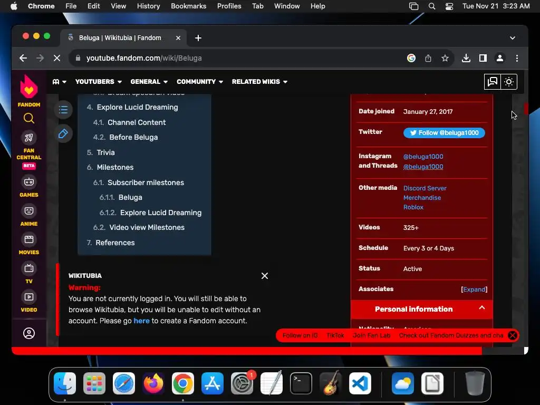Switch the light/dark theme sun icon

(509, 82)
